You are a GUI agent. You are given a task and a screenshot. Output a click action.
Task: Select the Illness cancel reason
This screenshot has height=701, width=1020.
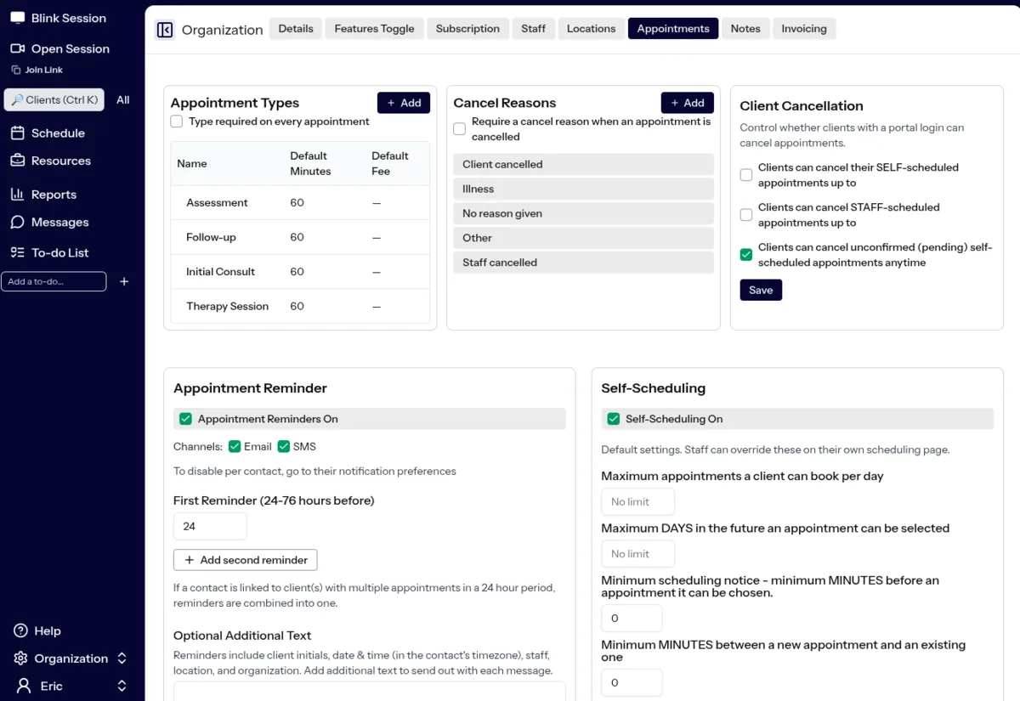(x=584, y=189)
